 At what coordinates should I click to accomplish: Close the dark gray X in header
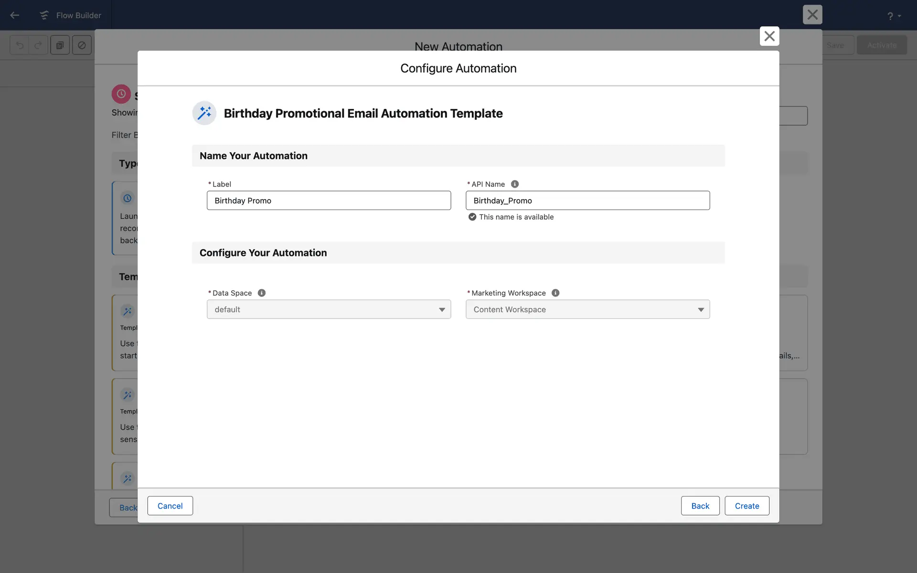click(812, 15)
